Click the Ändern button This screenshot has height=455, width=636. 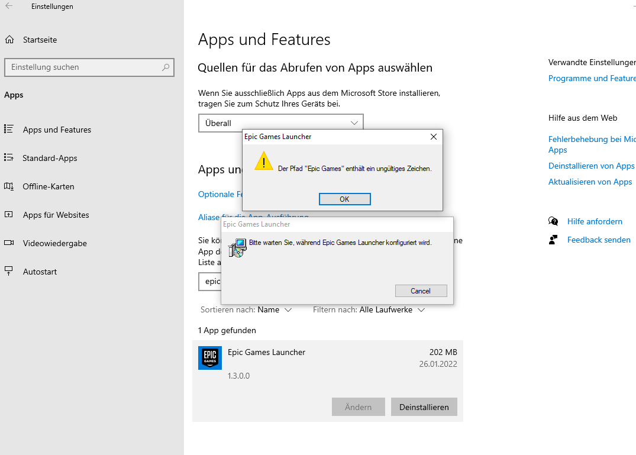[358, 406]
